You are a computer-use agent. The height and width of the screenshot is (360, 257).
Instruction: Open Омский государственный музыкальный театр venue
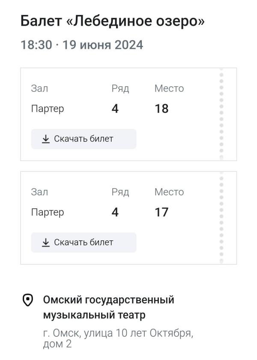click(108, 307)
